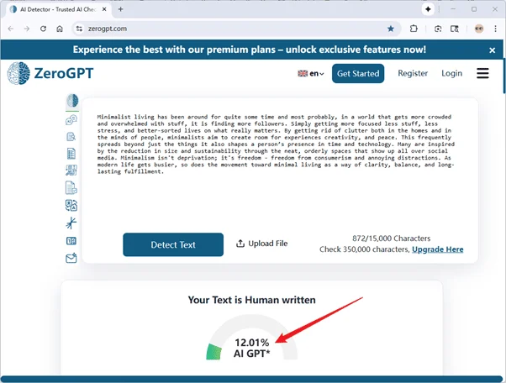Open the Register link

coord(413,73)
